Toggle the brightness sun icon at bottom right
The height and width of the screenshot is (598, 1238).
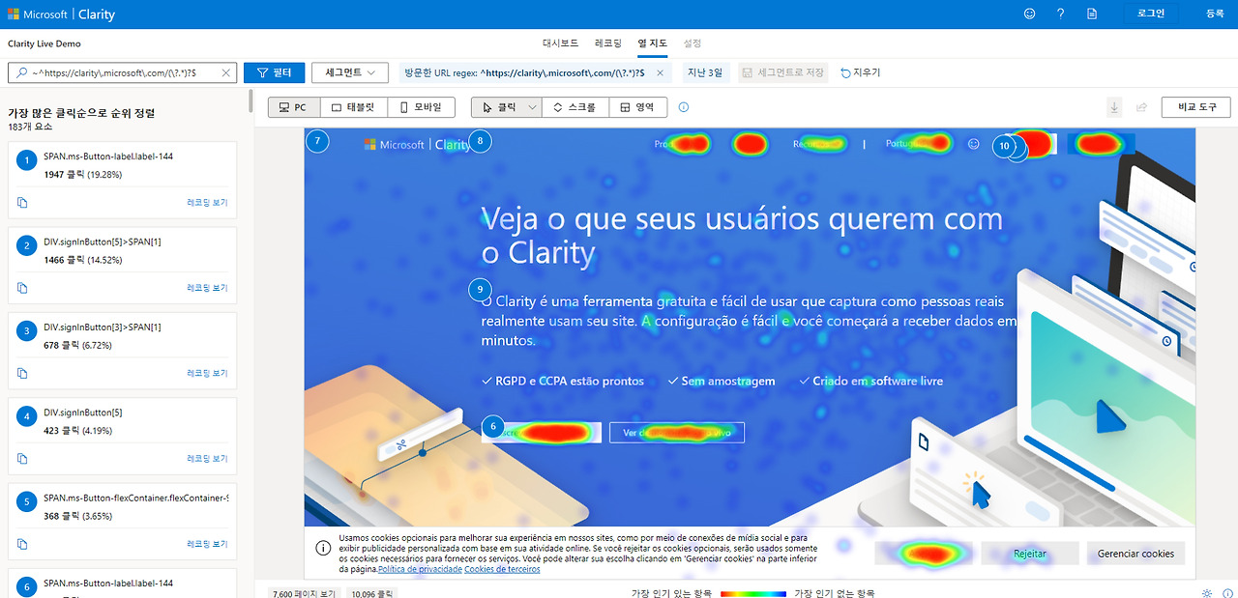coord(1206,592)
